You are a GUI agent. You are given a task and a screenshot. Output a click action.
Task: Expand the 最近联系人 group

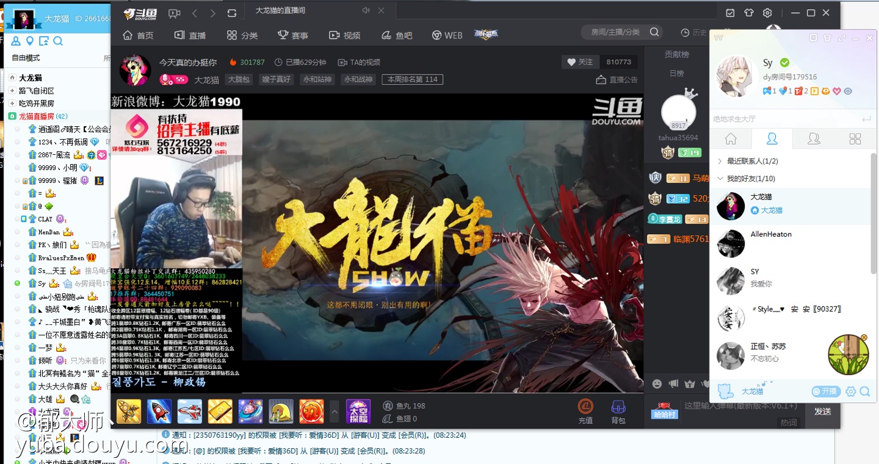(720, 161)
